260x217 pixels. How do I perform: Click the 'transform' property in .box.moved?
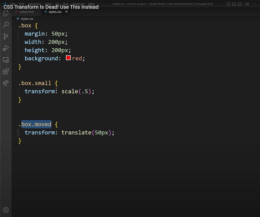(40, 133)
